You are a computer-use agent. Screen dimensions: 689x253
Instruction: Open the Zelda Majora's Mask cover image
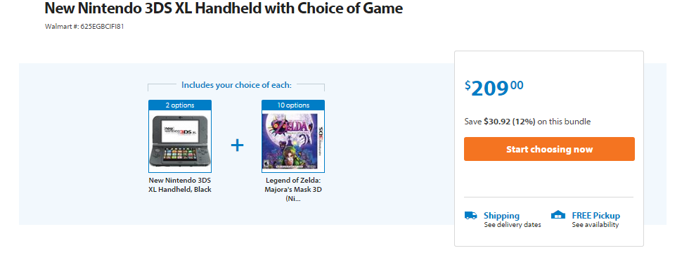tap(293, 141)
